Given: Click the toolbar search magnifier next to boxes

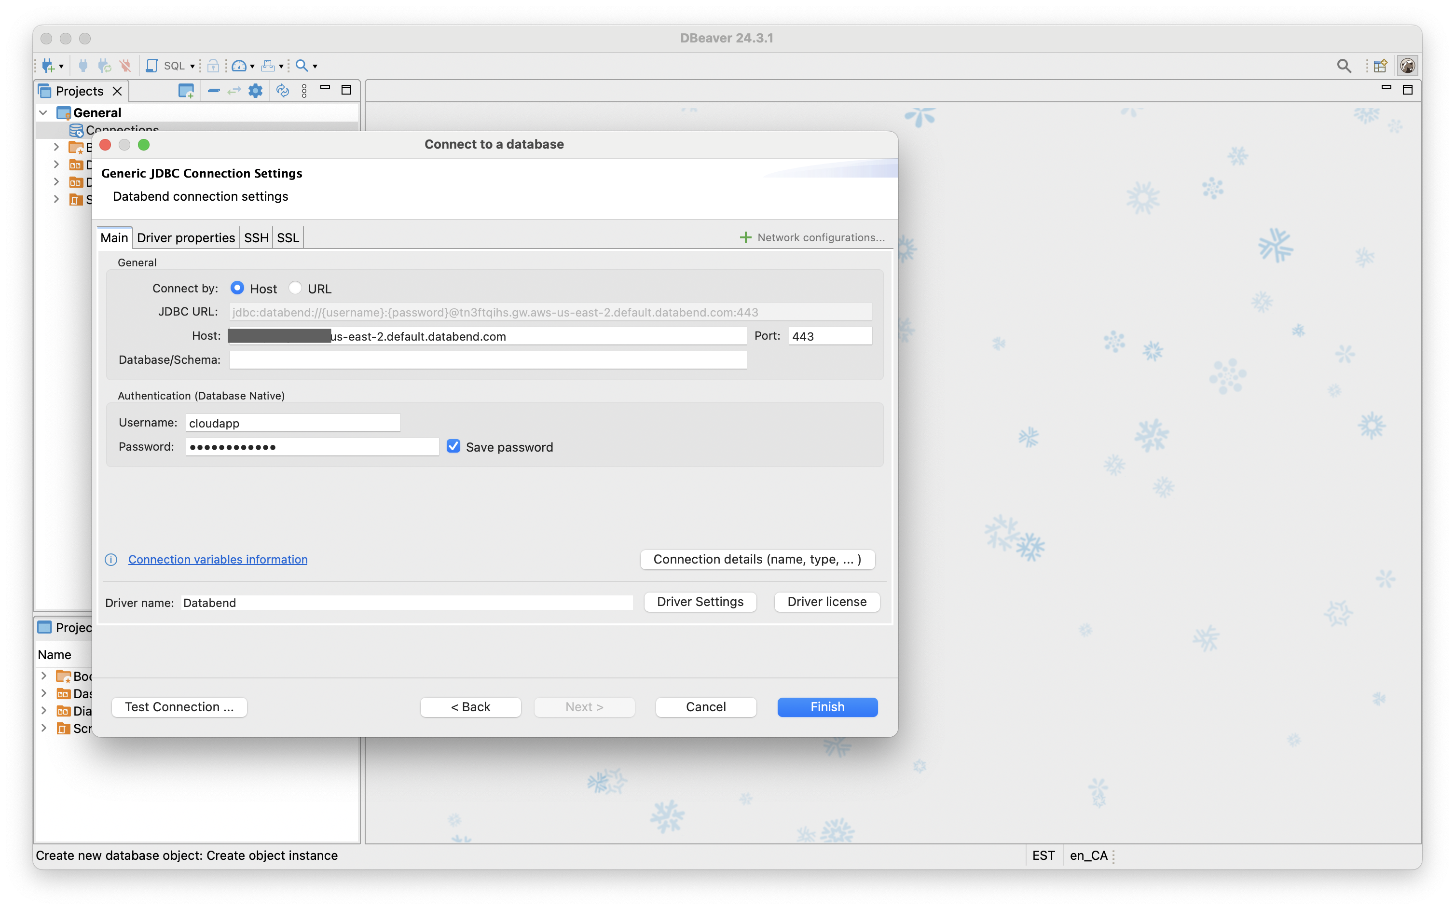Looking at the screenshot, I should click(302, 66).
